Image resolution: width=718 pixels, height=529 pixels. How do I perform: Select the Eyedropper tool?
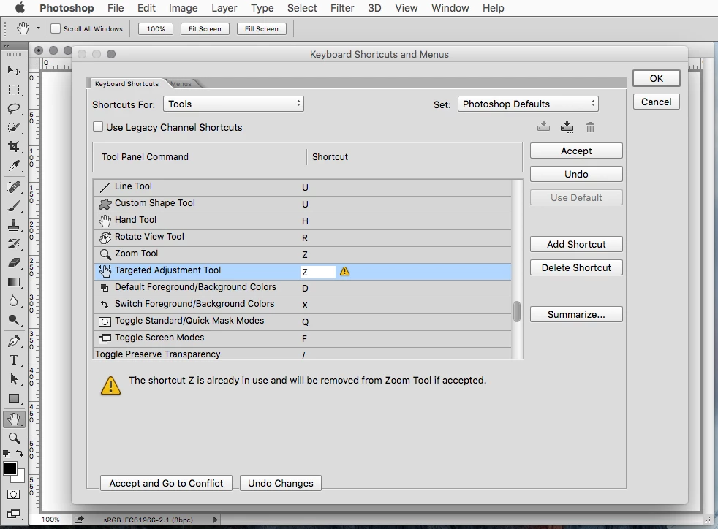pyautogui.click(x=14, y=166)
